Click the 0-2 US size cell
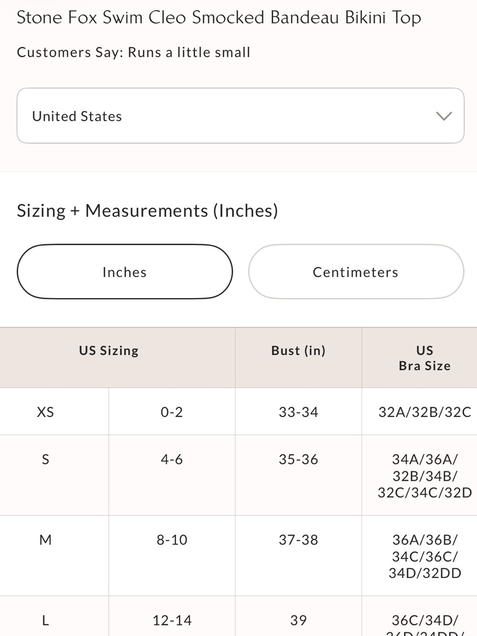Viewport: 477px width, 636px height. tap(172, 412)
